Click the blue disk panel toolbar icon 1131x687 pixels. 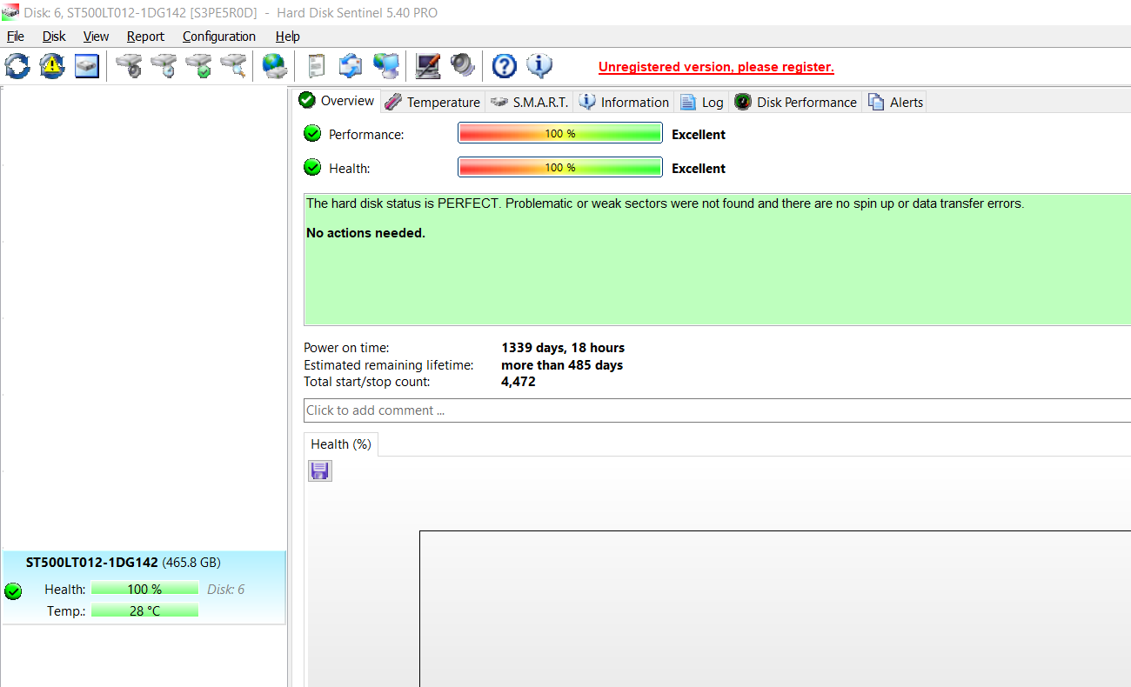(x=87, y=66)
